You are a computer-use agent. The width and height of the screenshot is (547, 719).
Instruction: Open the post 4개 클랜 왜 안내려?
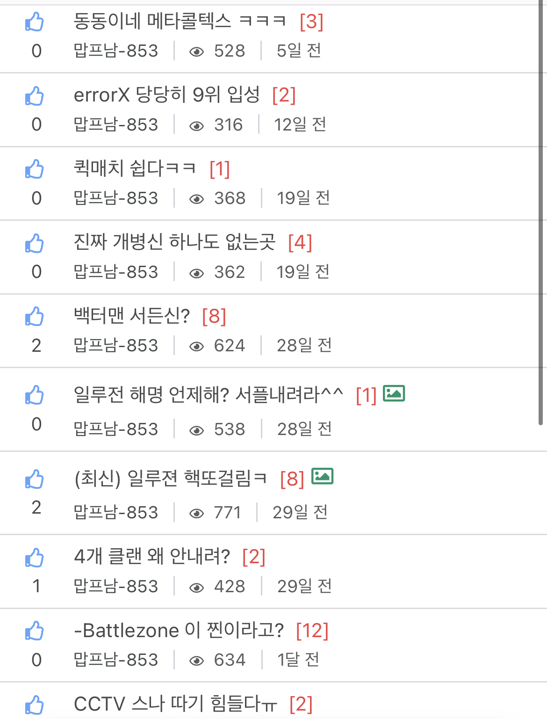152,557
